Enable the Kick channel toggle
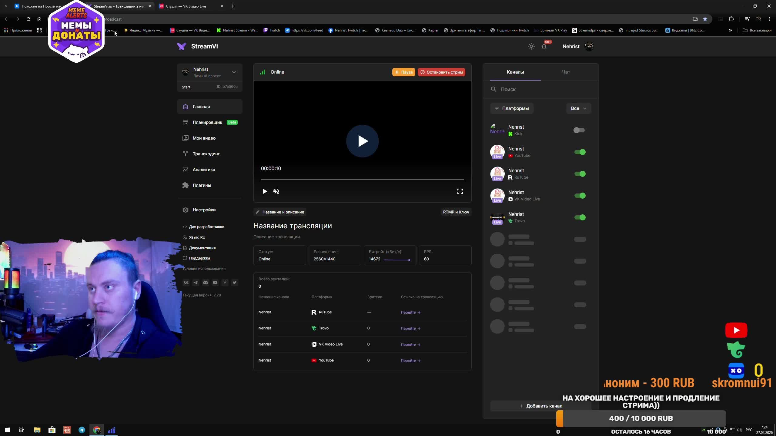 tap(579, 130)
